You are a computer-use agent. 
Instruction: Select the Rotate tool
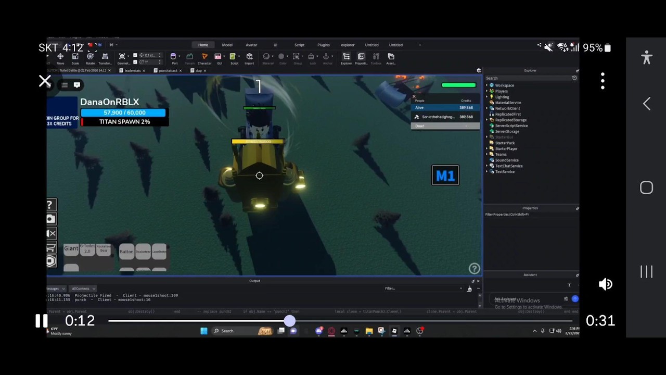(x=91, y=58)
